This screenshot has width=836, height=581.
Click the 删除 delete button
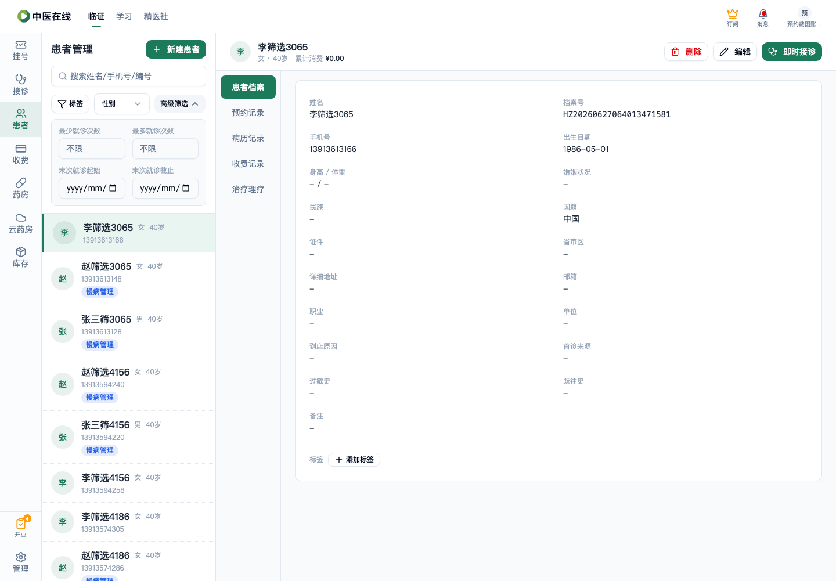686,52
